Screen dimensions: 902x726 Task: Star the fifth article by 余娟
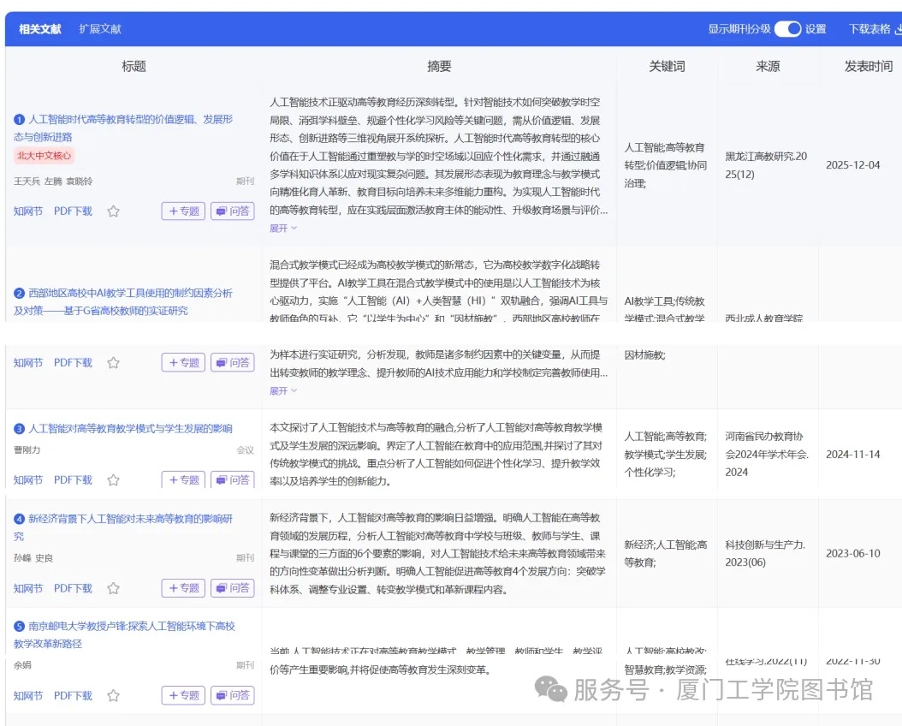tap(113, 696)
